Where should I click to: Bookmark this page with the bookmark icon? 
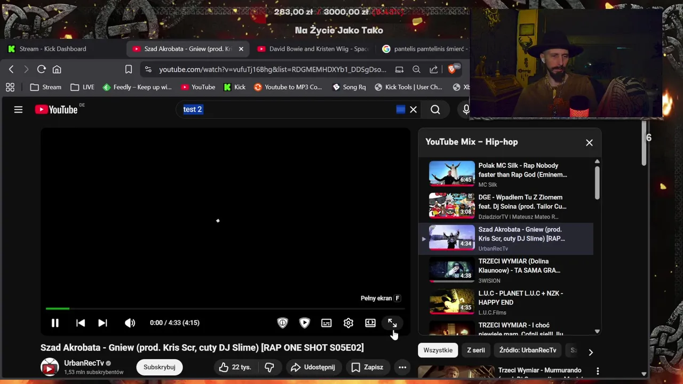[x=129, y=69]
